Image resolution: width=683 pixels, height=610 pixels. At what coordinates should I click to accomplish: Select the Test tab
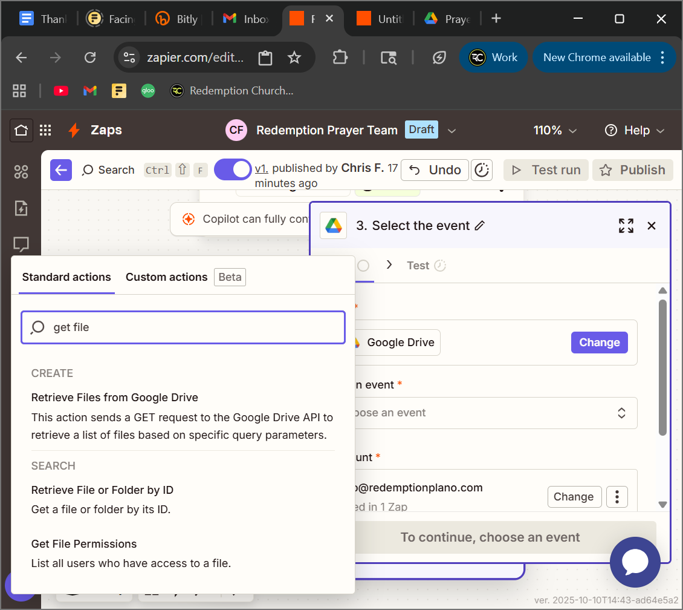(x=418, y=266)
